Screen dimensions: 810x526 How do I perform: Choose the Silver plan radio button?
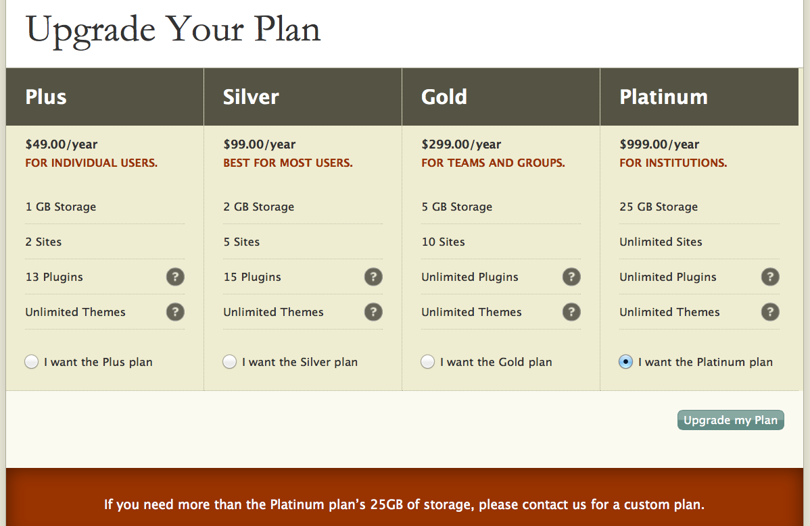point(230,362)
